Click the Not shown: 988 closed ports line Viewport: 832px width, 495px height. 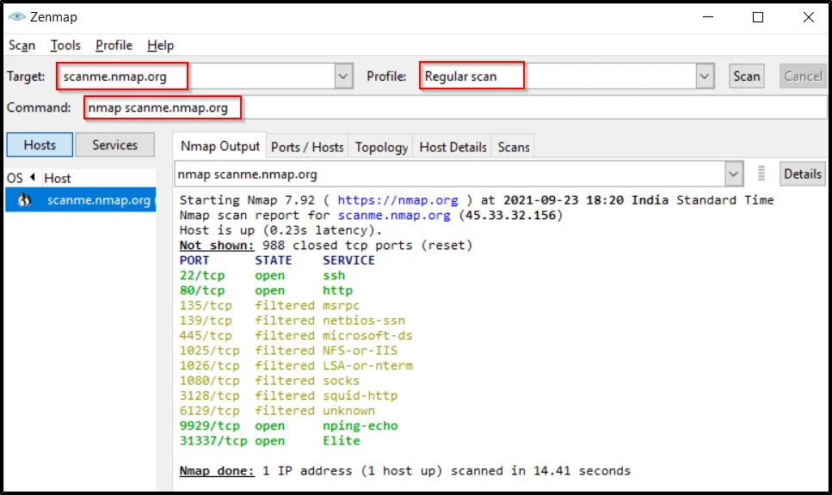326,246
